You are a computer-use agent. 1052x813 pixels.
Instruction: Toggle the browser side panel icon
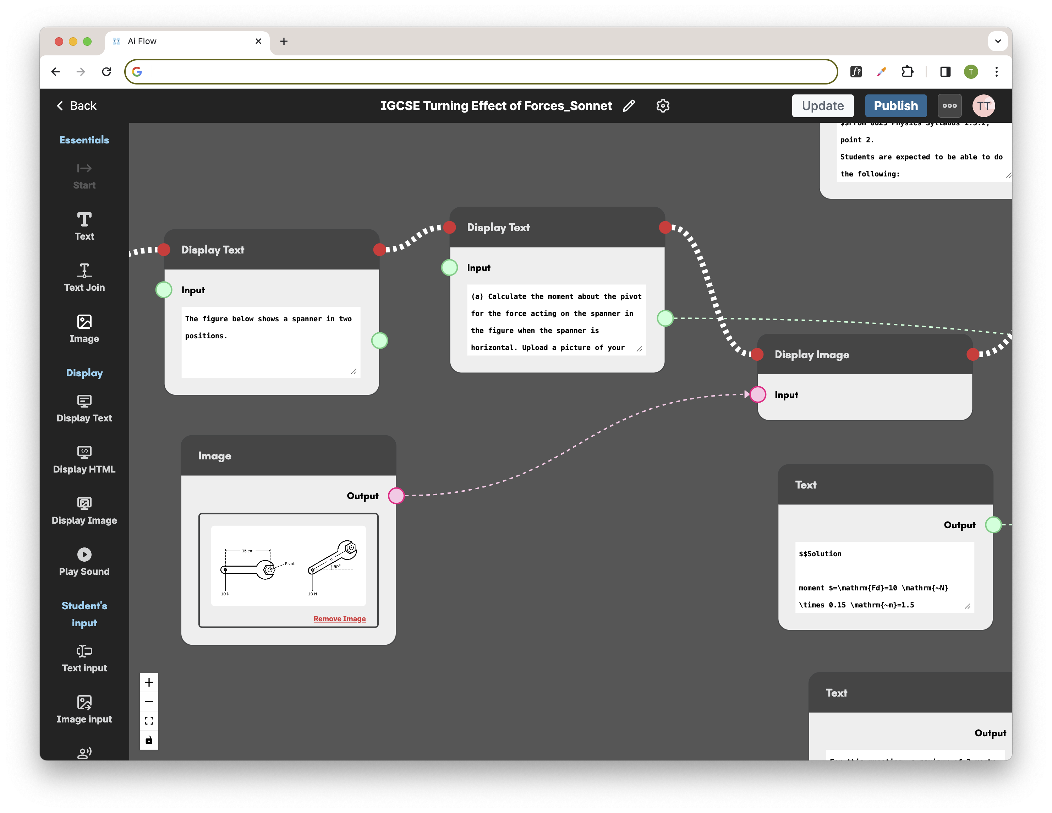coord(945,72)
